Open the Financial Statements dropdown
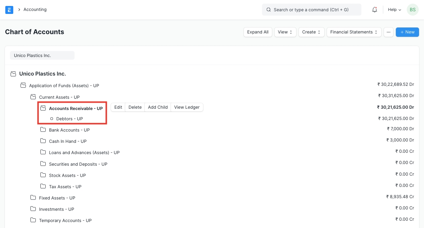Screen dimensions: 424x228 coord(353,32)
